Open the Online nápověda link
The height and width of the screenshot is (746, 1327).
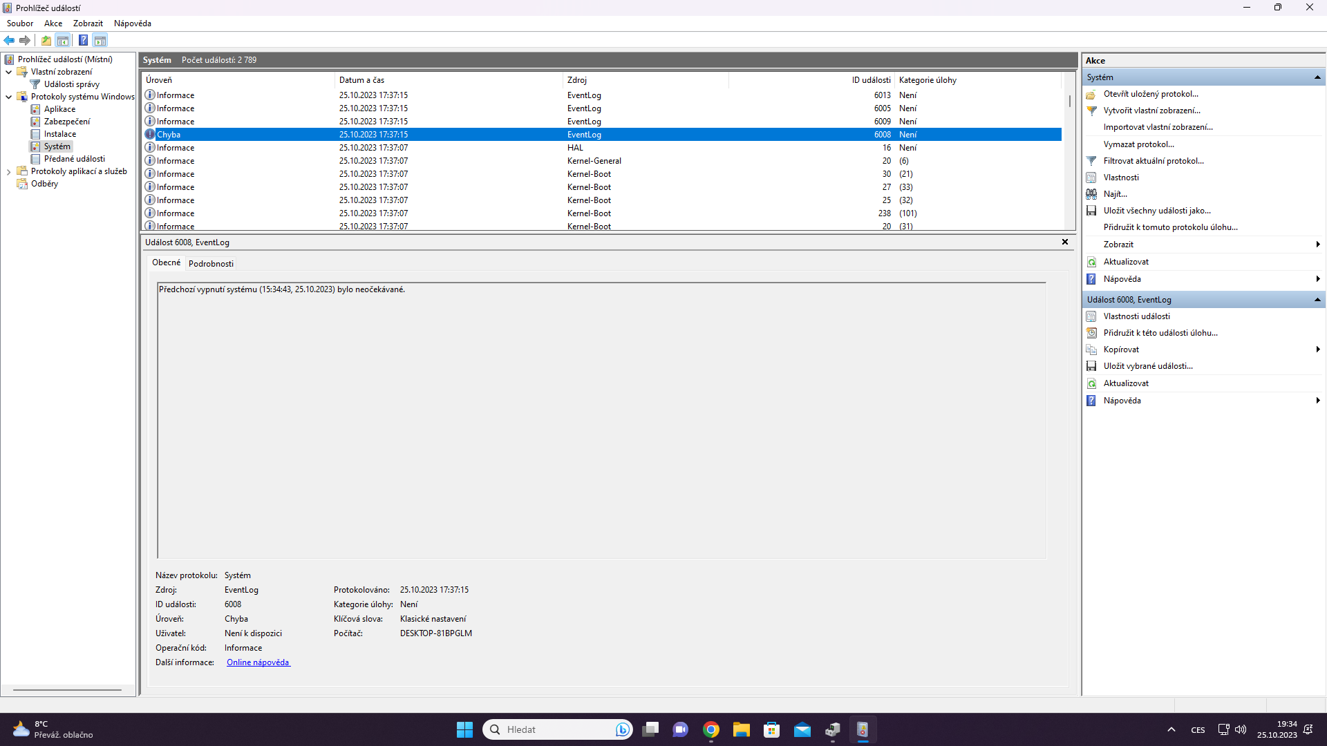258,662
